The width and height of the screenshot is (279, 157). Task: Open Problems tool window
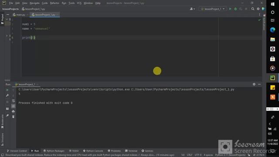[x=114, y=151]
